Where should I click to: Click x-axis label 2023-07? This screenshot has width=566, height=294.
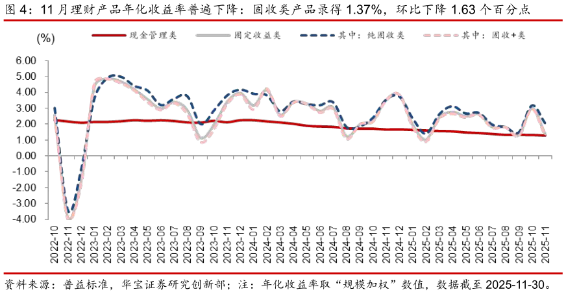pos(175,245)
